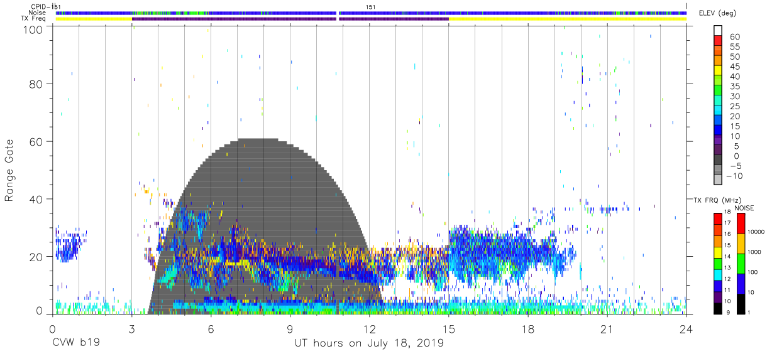Select yellow ELEV swatch between 40 and 45
This screenshot has height=356, width=772.
(x=718, y=70)
